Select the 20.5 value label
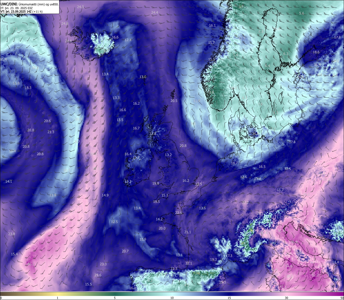The width and height of the screenshot is (344, 300). [x=174, y=101]
